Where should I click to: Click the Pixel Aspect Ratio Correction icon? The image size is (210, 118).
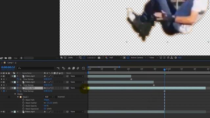(x=161, y=58)
